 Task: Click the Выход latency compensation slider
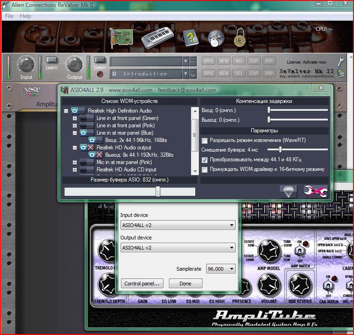pyautogui.click(x=298, y=119)
